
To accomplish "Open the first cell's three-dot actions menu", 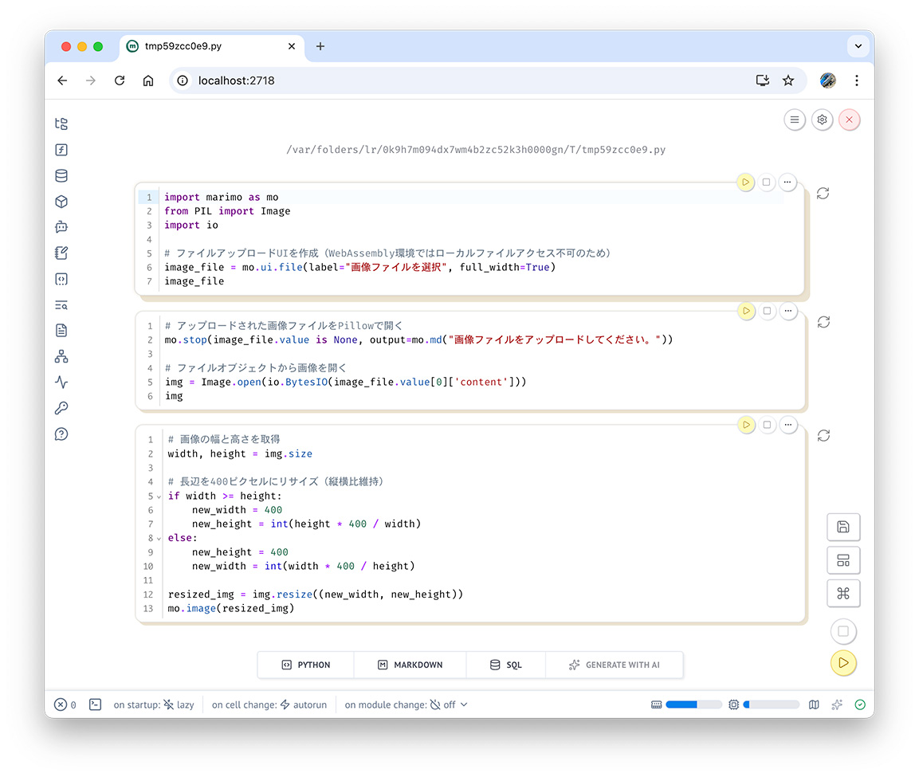I will (787, 182).
